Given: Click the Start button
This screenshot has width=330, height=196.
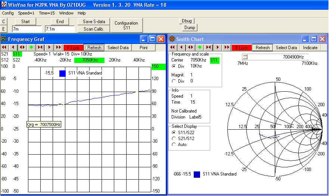Looking at the screenshot, I should click(x=25, y=22).
